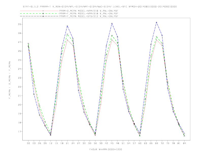Click x-axis forecast hour label 30

pos(84,143)
